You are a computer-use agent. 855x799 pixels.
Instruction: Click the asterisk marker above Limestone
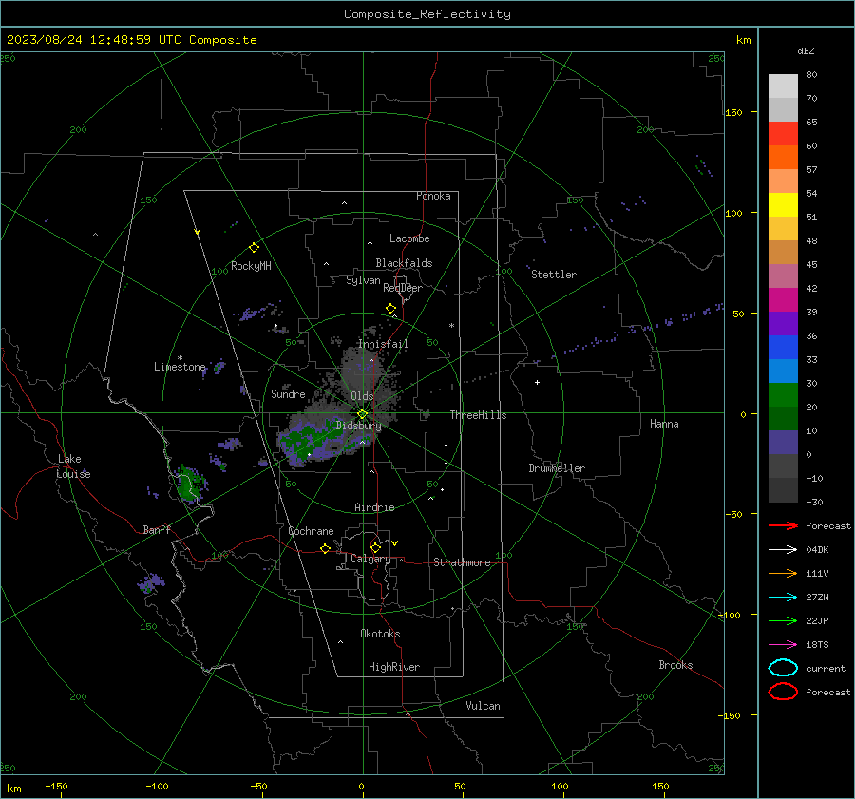(x=180, y=358)
